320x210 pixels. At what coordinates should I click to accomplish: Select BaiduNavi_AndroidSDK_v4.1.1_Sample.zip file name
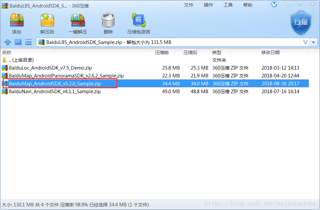pos(55,92)
